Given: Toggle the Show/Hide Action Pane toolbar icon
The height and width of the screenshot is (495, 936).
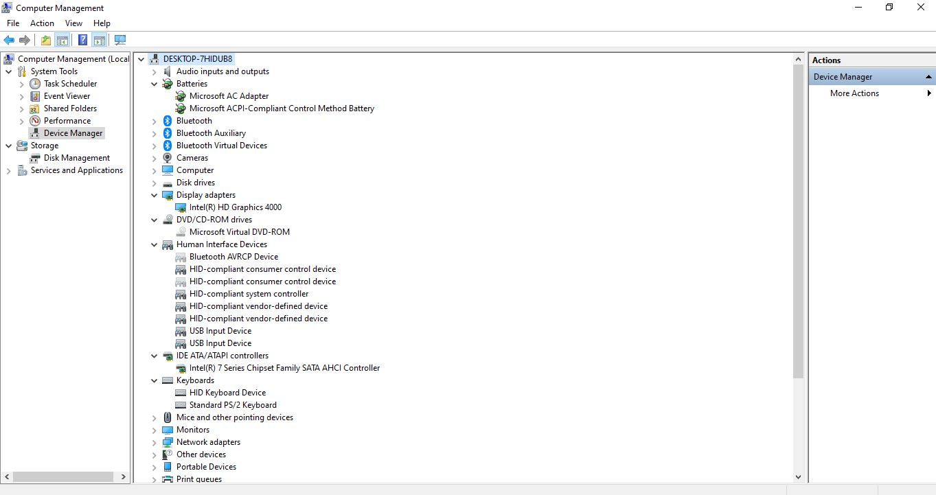Looking at the screenshot, I should point(100,40).
